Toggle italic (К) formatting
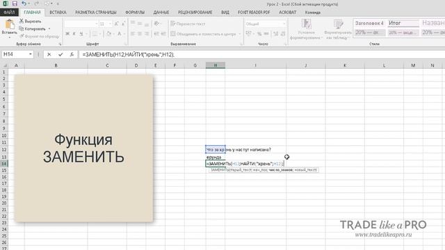The height and width of the screenshot is (250, 445). 74,34
